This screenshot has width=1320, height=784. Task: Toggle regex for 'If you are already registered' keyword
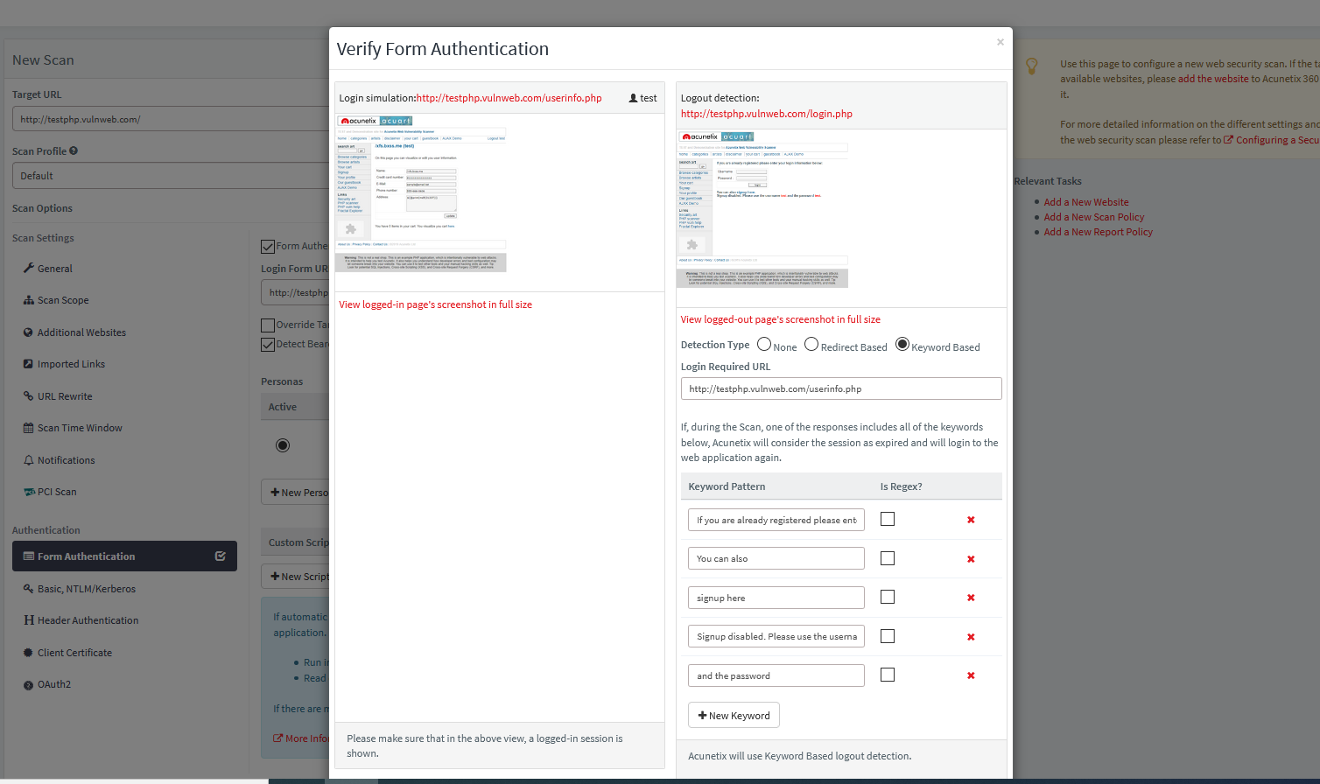pyautogui.click(x=888, y=519)
